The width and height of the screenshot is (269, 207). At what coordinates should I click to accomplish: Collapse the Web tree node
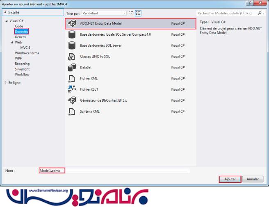pyautogui.click(x=13, y=42)
